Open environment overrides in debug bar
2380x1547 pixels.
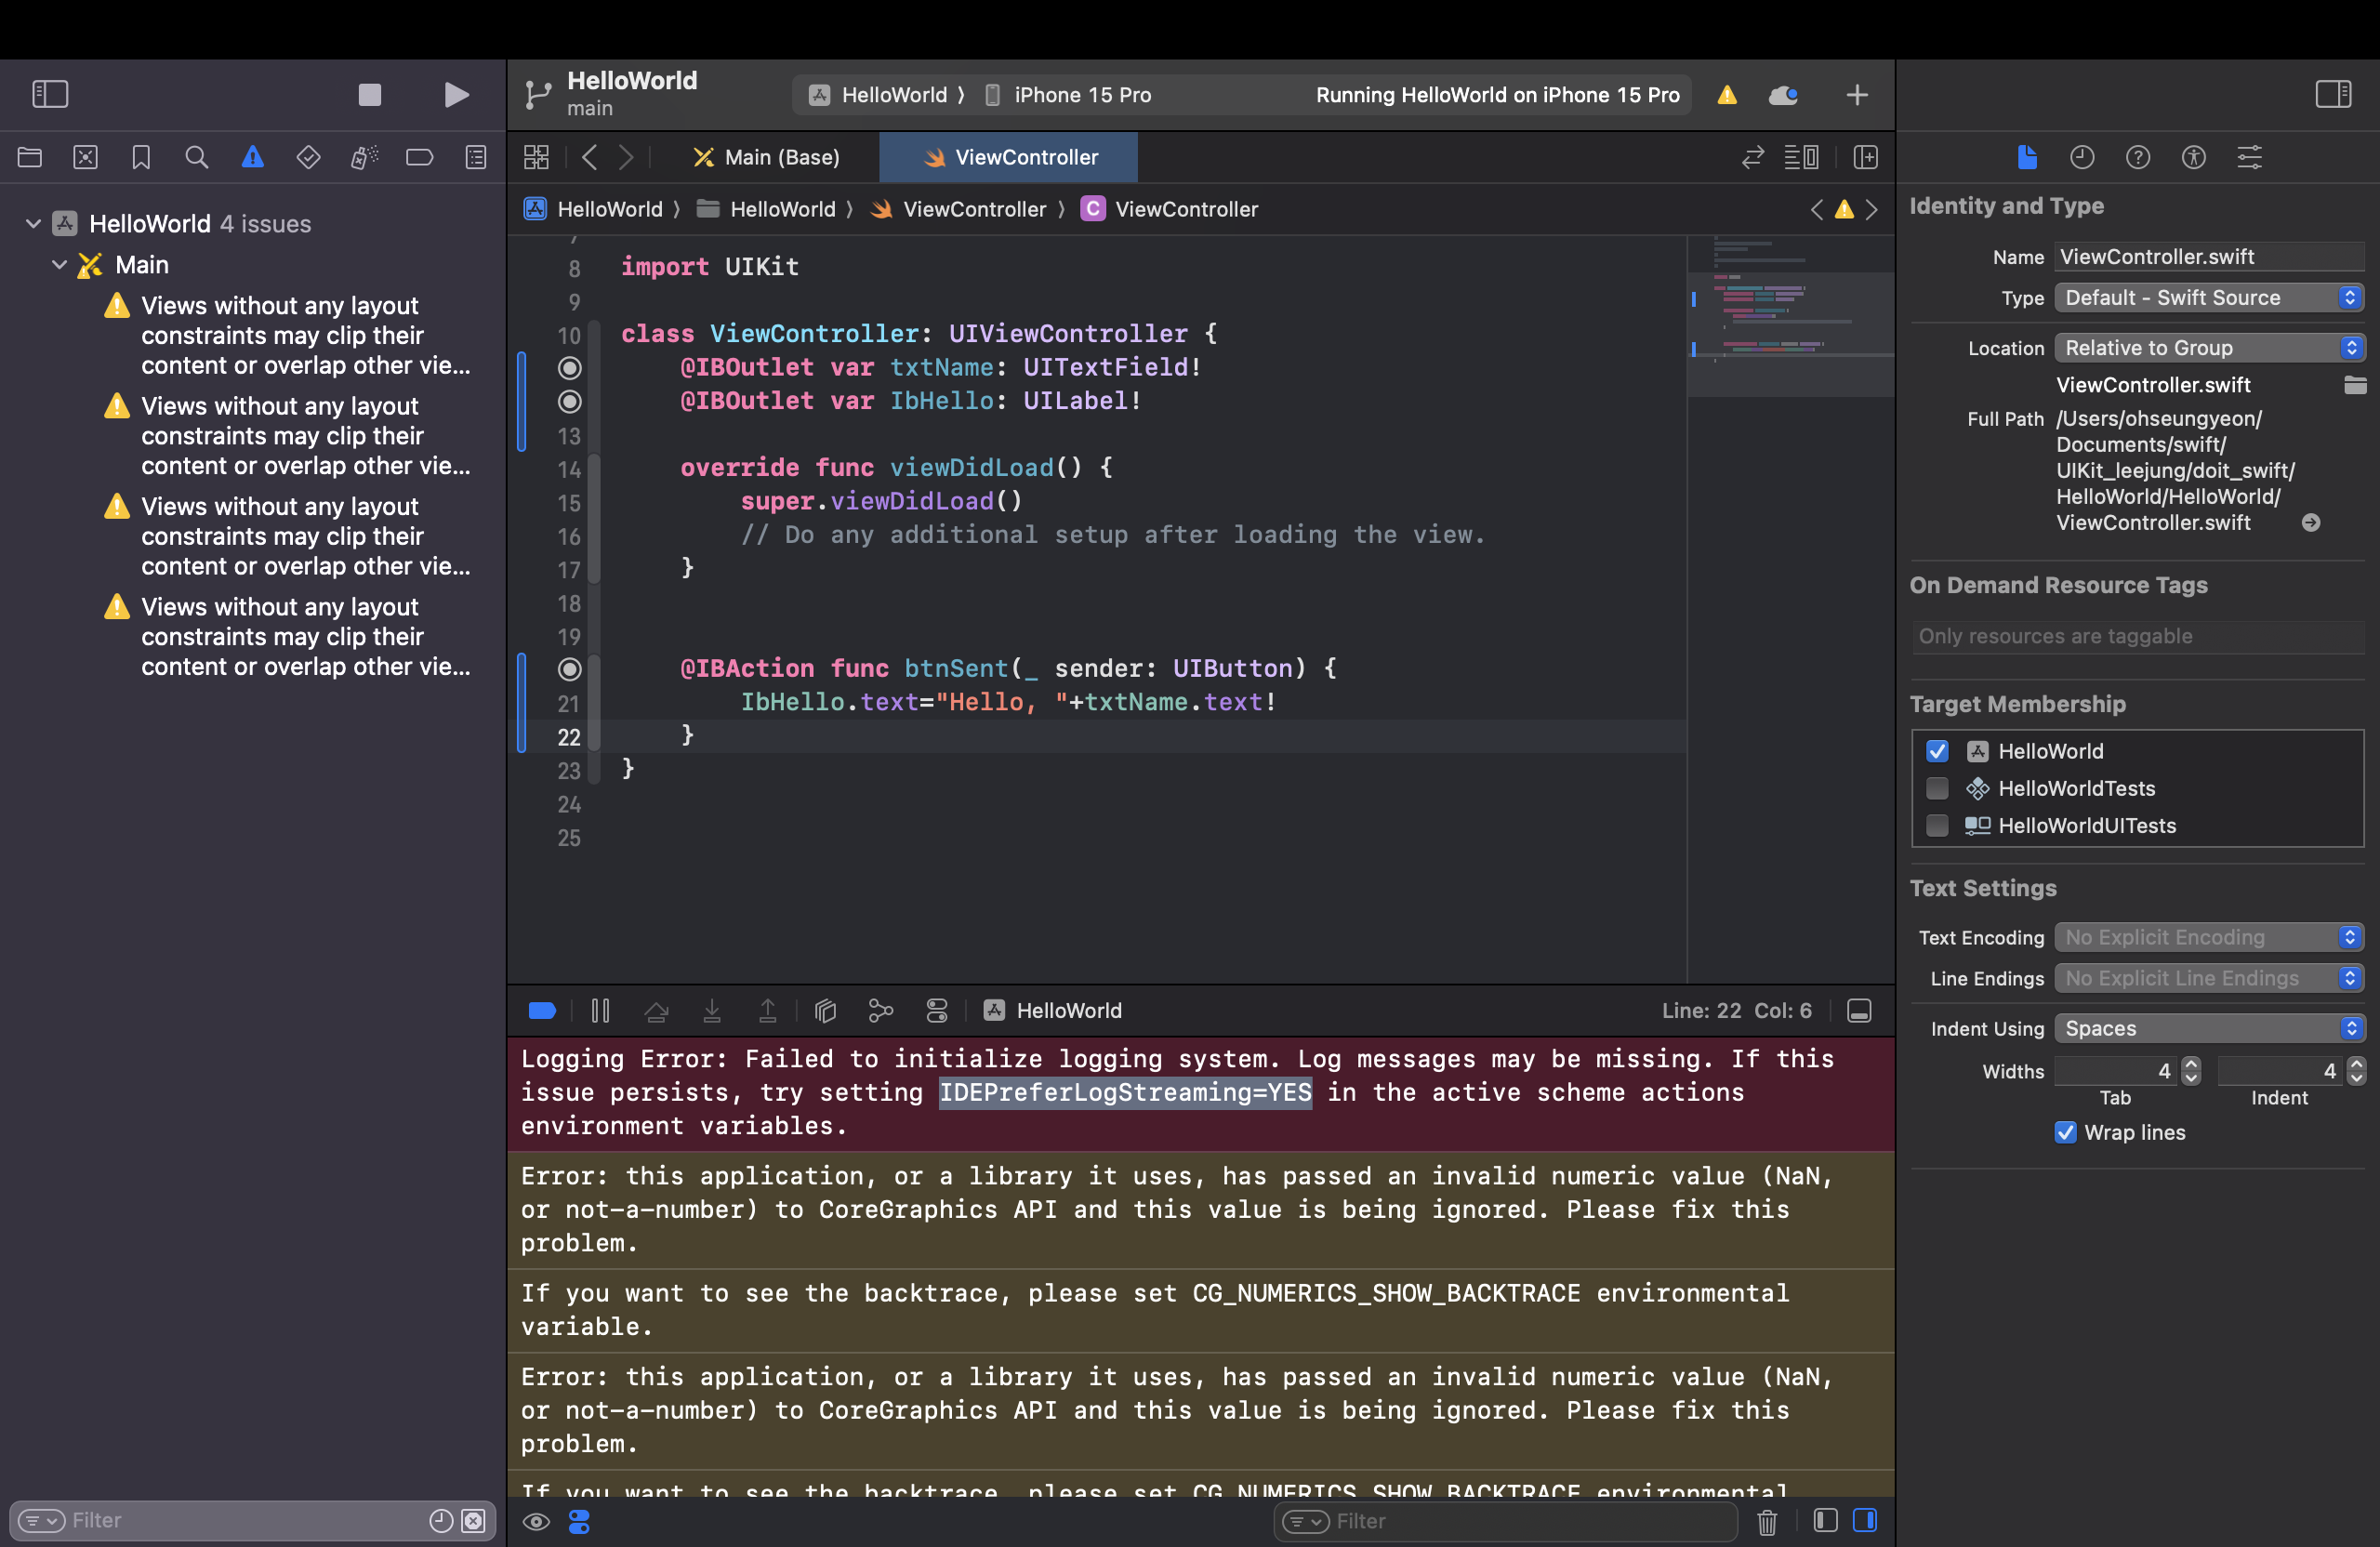(x=937, y=1010)
